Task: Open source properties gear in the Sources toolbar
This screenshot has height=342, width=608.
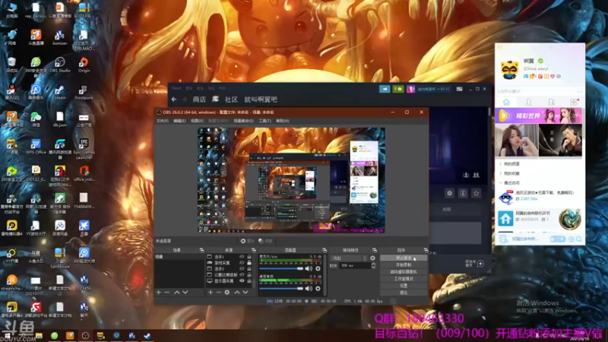Action: tap(227, 292)
